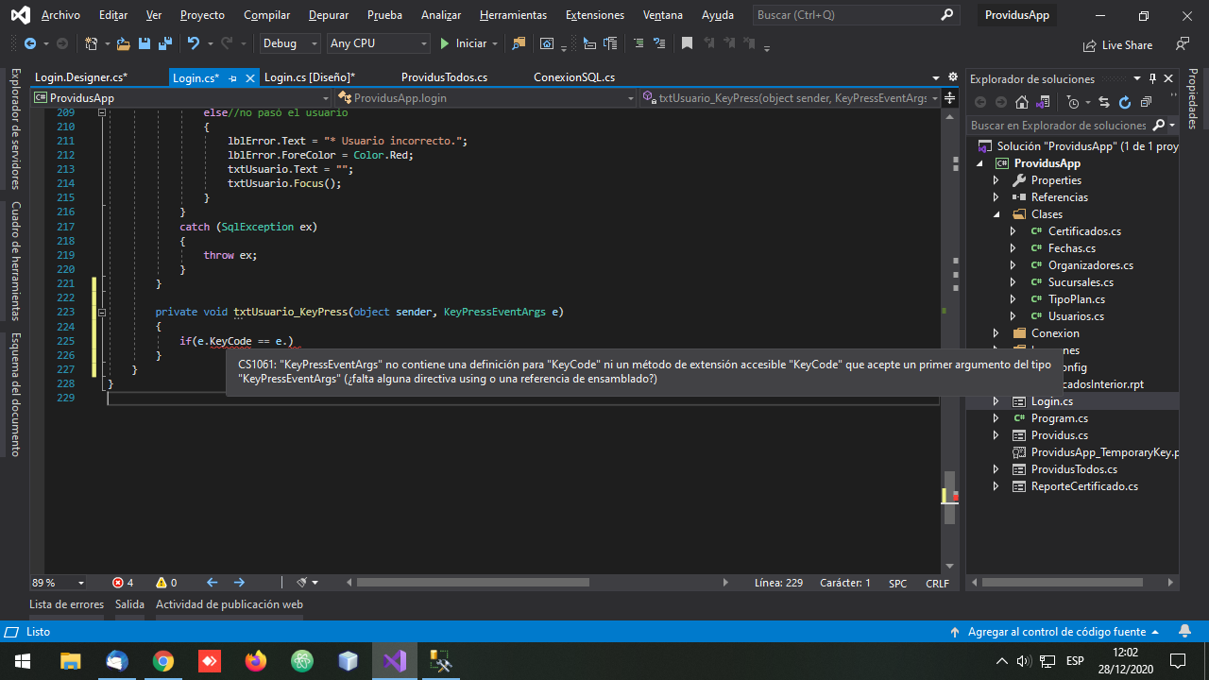Viewport: 1209px width, 680px height.
Task: Save current file with the floppy disk icon
Action: 145,43
